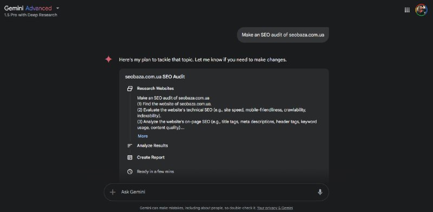Click the Analyze Results lines icon

pos(130,146)
